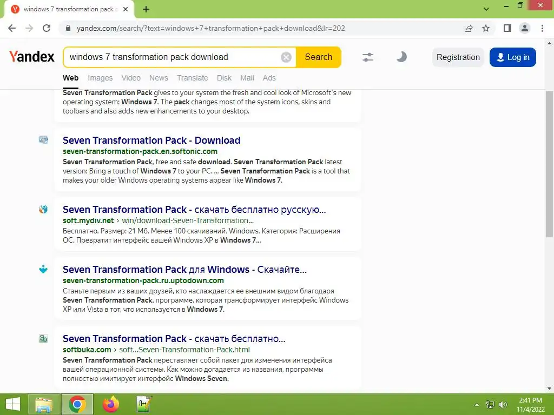Open Seven Transformation Pack для Windows result
554x415 pixels.
[x=184, y=270]
